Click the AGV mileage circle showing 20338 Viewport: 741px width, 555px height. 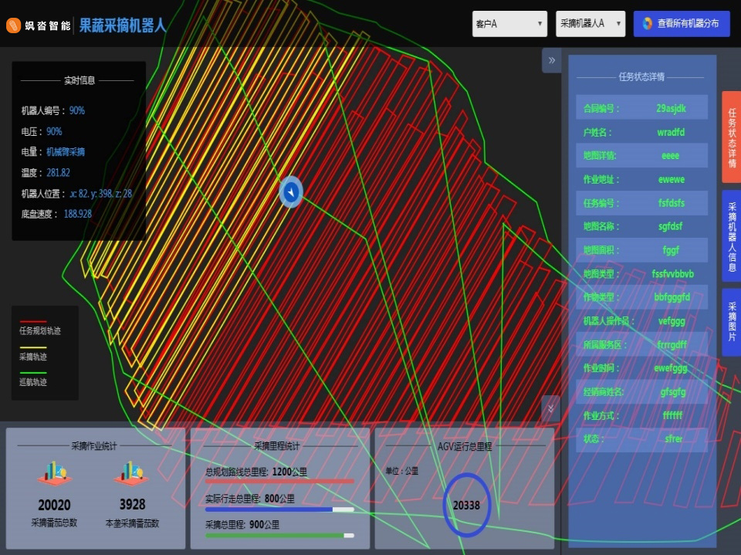pyautogui.click(x=466, y=506)
